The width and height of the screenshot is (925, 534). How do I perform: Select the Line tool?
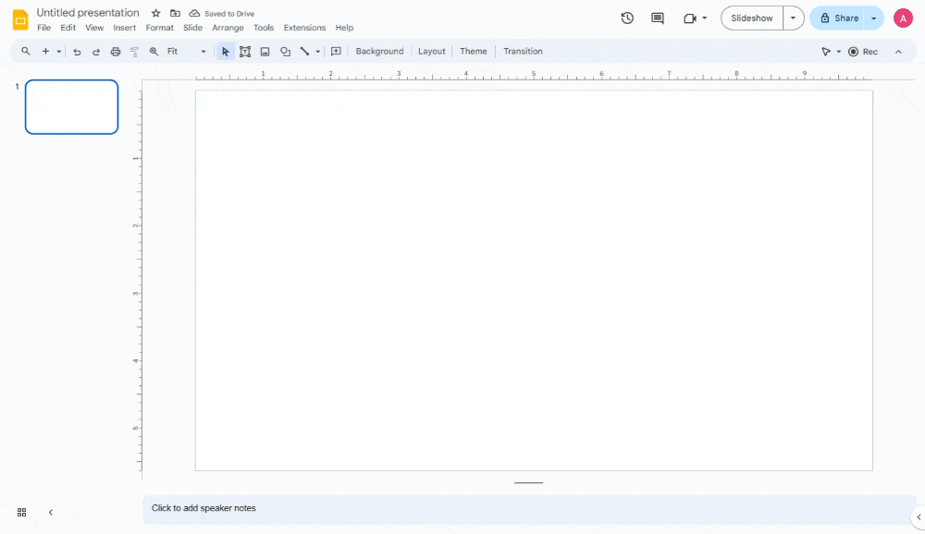click(305, 51)
